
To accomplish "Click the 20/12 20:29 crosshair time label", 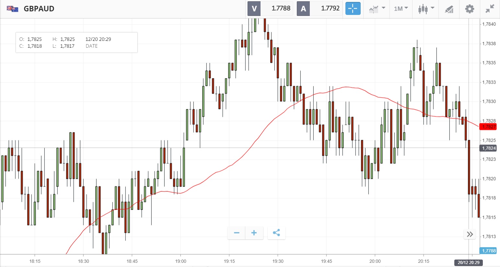I will coord(468,262).
